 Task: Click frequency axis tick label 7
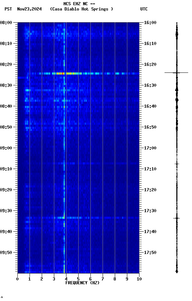tap(103, 279)
